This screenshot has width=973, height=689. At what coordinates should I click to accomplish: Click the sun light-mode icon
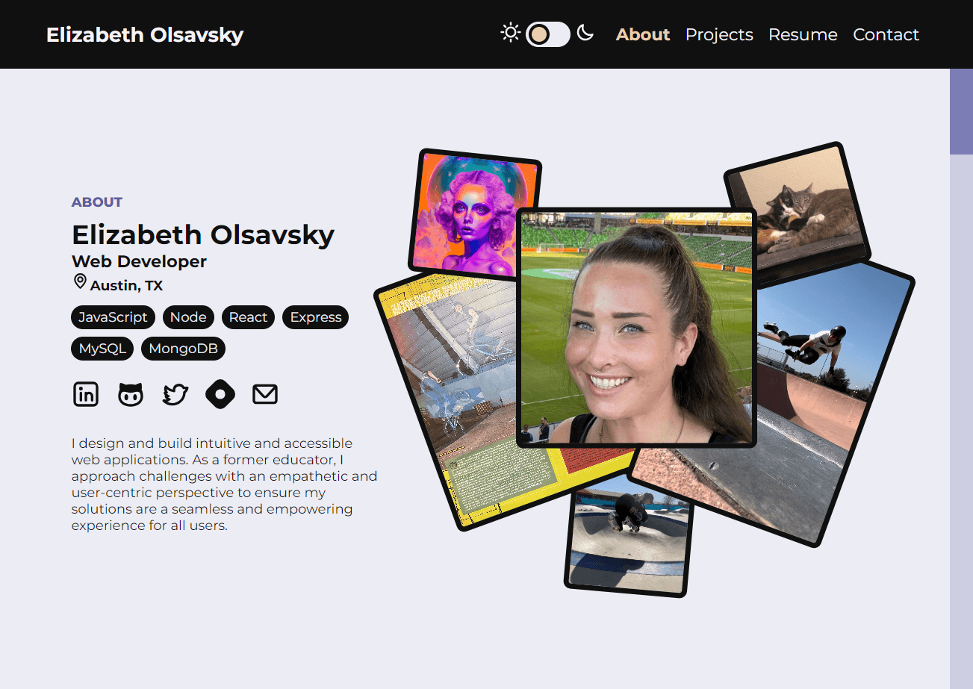click(x=510, y=33)
